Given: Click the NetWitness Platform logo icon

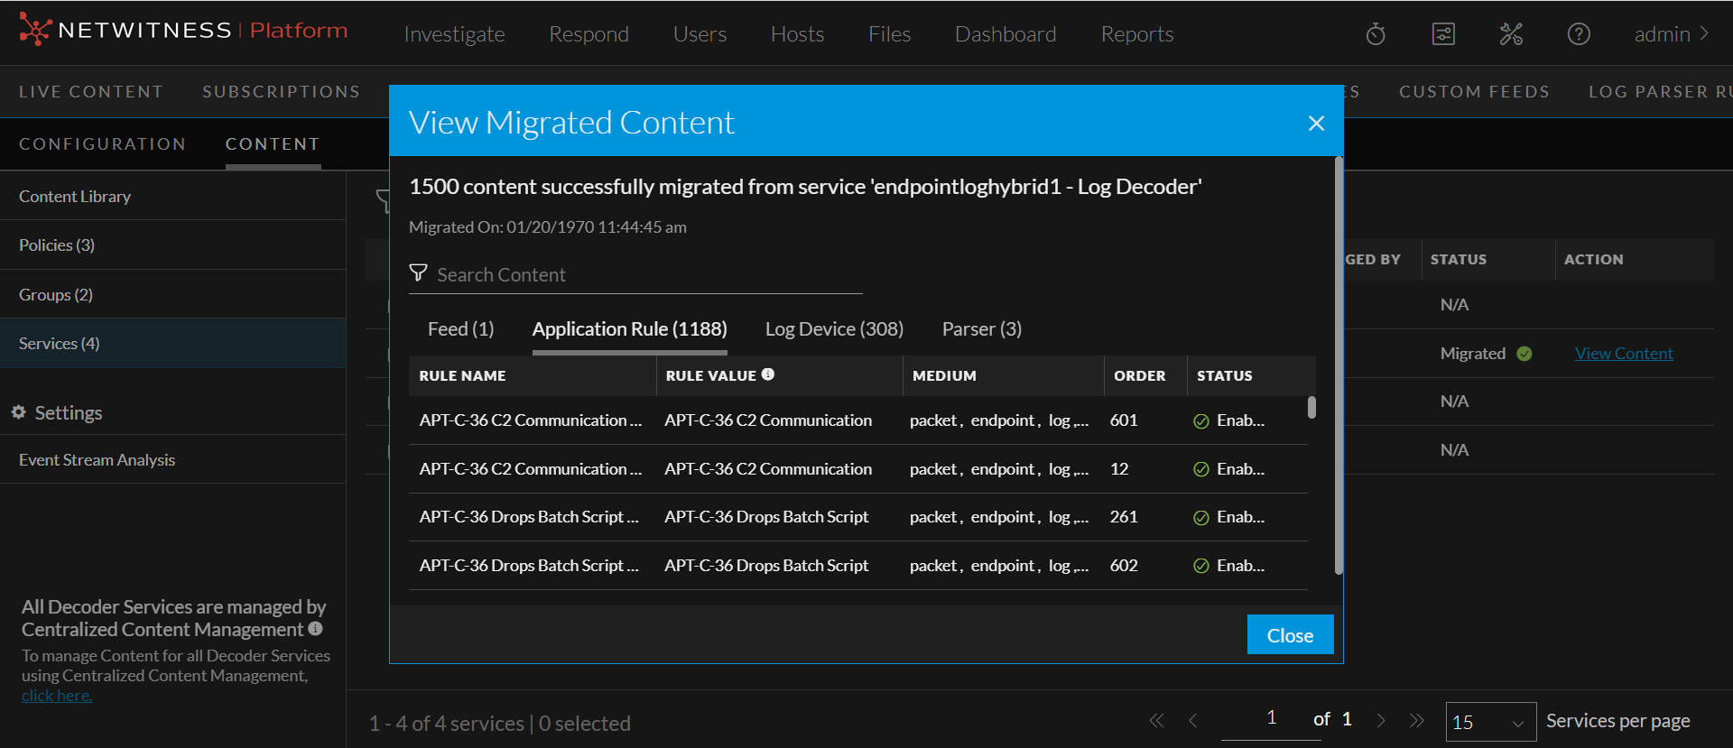Looking at the screenshot, I should coord(34,30).
